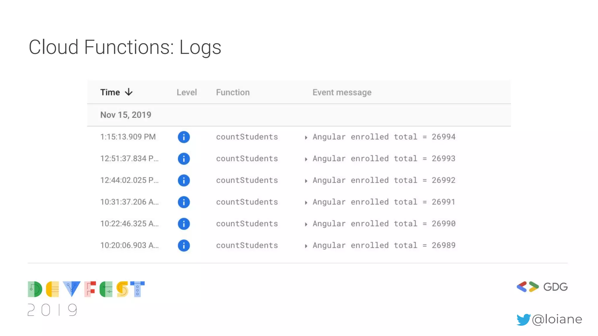Viewport: 598px width, 336px height.
Task: Click info level icon for 10:31:37.206 log
Action: pos(184,202)
